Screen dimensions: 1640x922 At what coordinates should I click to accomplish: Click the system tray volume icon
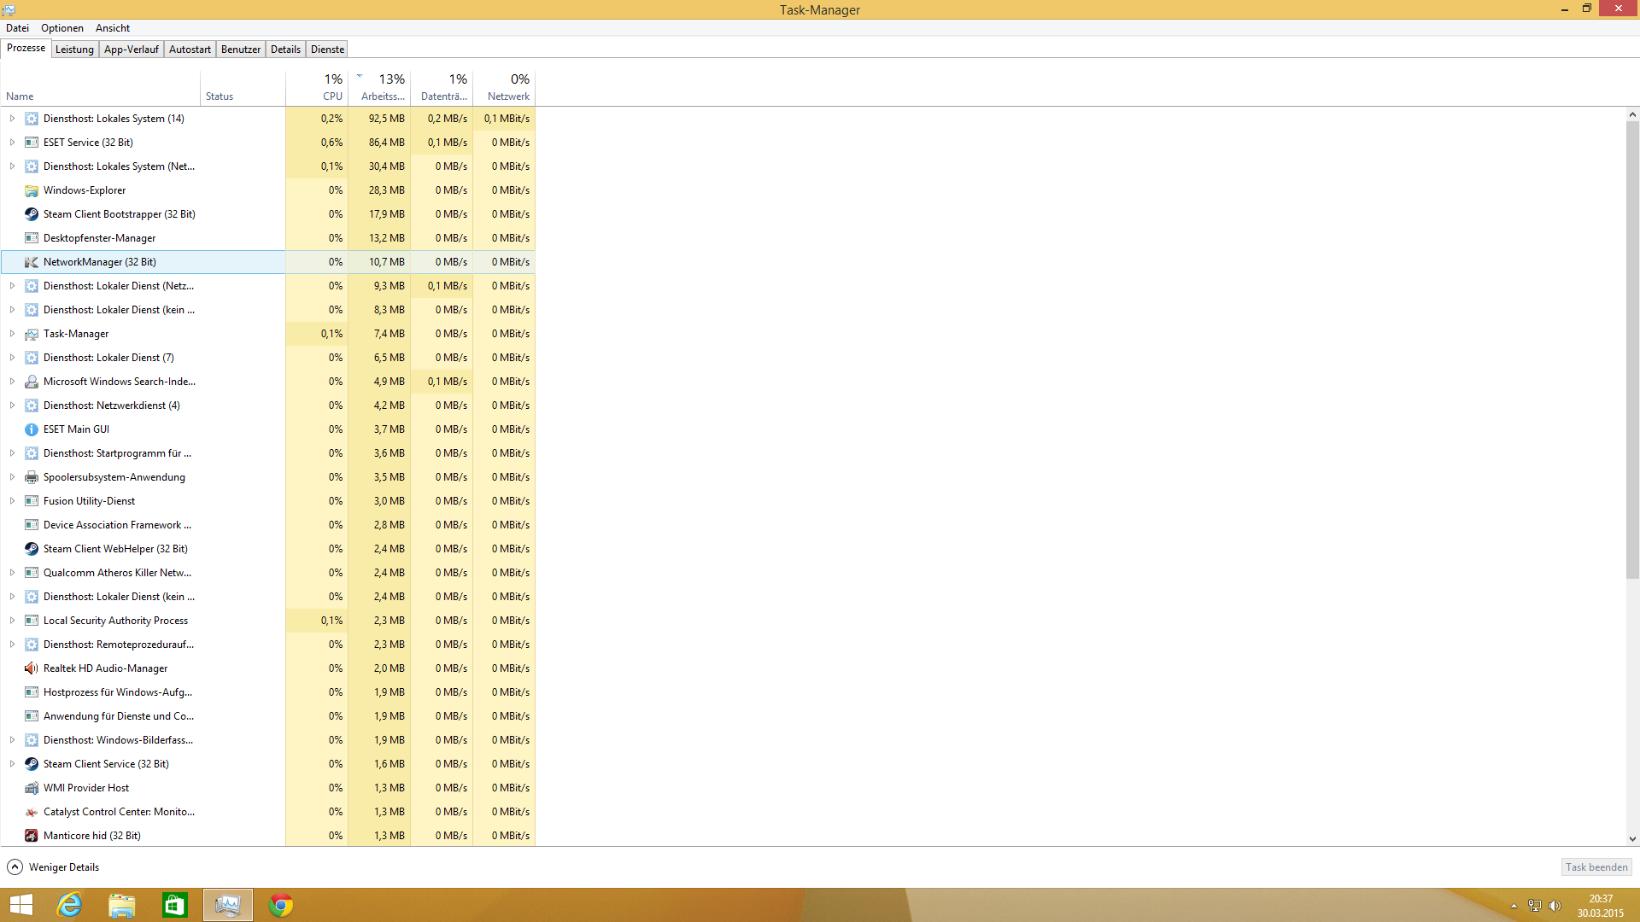[1555, 906]
